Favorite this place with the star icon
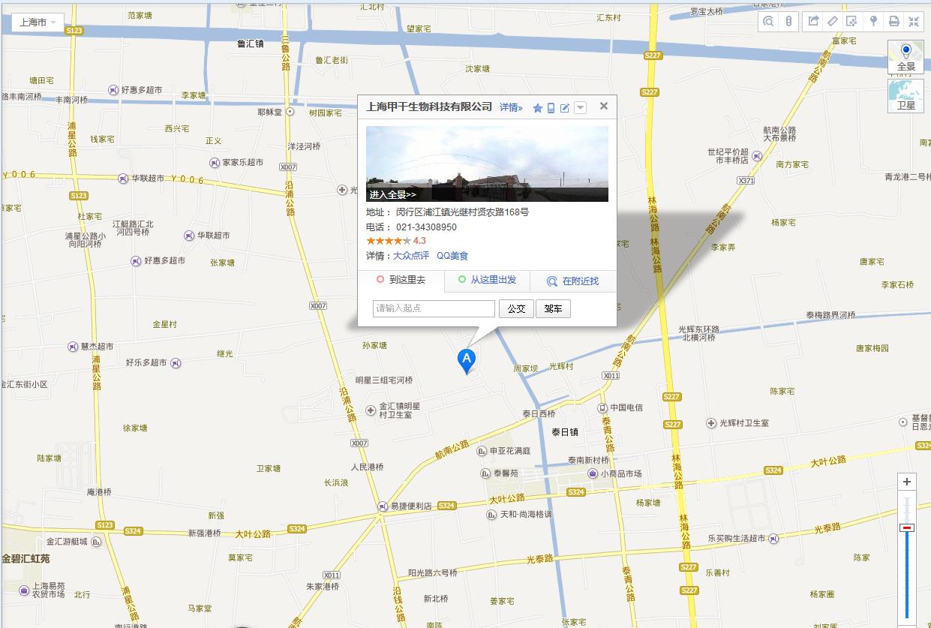This screenshot has width=931, height=628. pos(538,108)
